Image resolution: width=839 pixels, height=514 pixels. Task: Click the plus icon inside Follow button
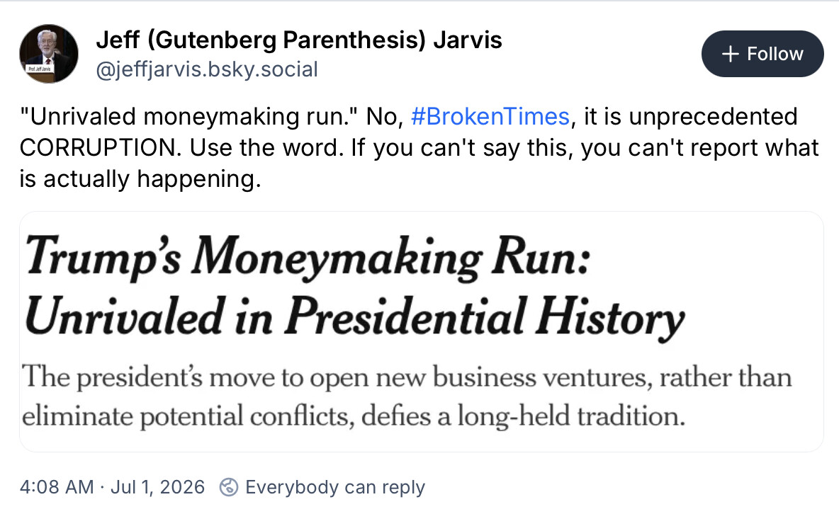click(730, 54)
